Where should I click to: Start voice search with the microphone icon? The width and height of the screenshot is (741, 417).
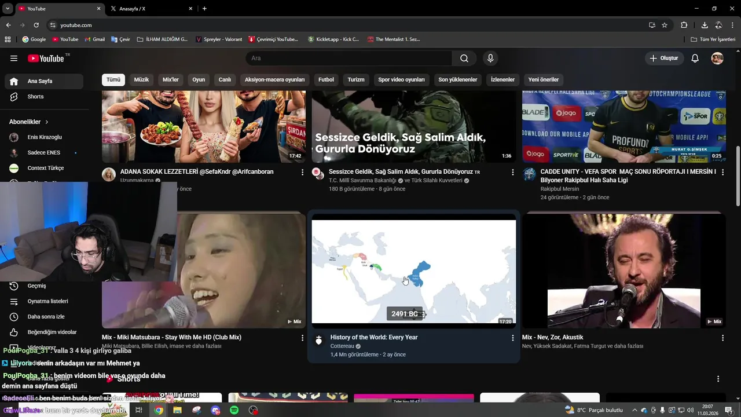[x=490, y=58]
